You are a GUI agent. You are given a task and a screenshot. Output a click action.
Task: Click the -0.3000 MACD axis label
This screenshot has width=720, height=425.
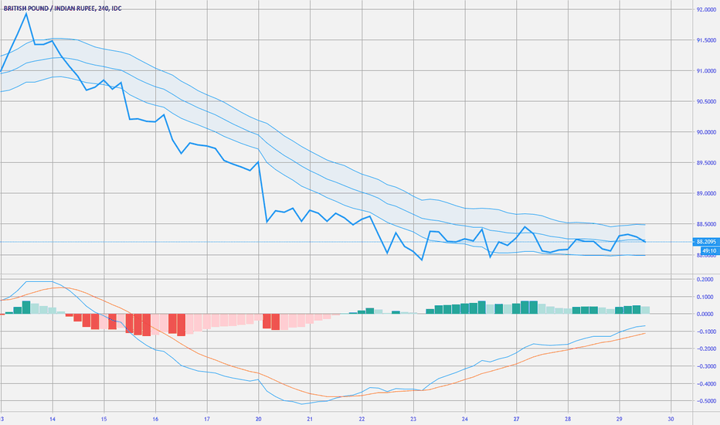[x=705, y=366]
